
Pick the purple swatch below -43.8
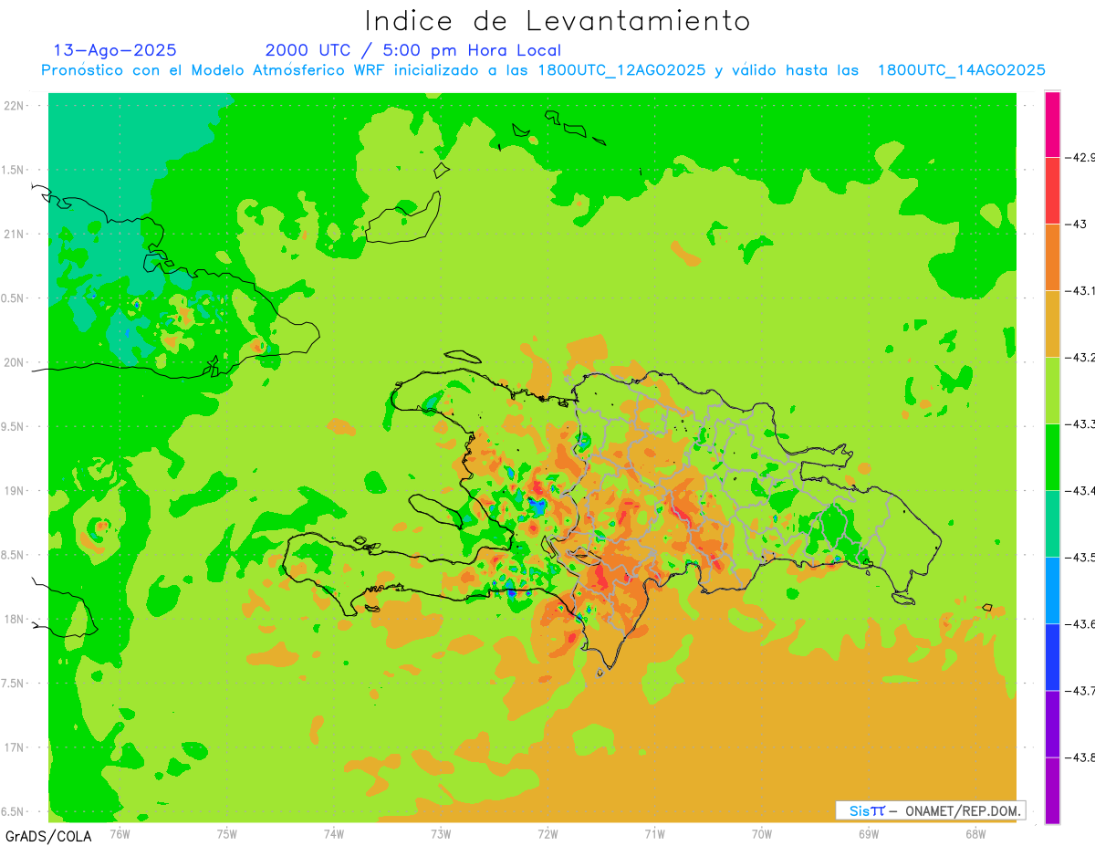pos(1052,790)
